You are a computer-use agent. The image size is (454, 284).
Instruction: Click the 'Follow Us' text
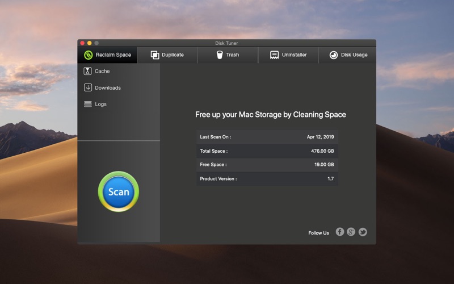(x=318, y=233)
